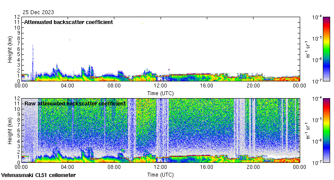Click the lower plot's rainbow colorbar

[x=326, y=131]
